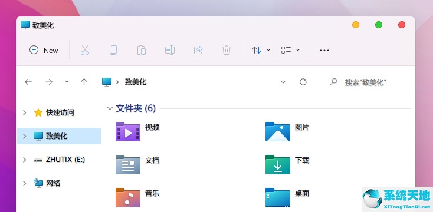
Task: Expand the 网络 tree node
Action: click(x=25, y=183)
